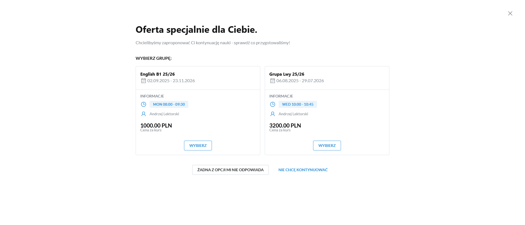This screenshot has width=525, height=225.
Task: Click the WED 10:00 - 10:45 time badge
Action: pos(298,104)
